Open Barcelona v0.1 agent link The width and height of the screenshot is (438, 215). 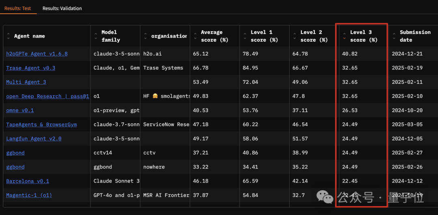(28, 181)
